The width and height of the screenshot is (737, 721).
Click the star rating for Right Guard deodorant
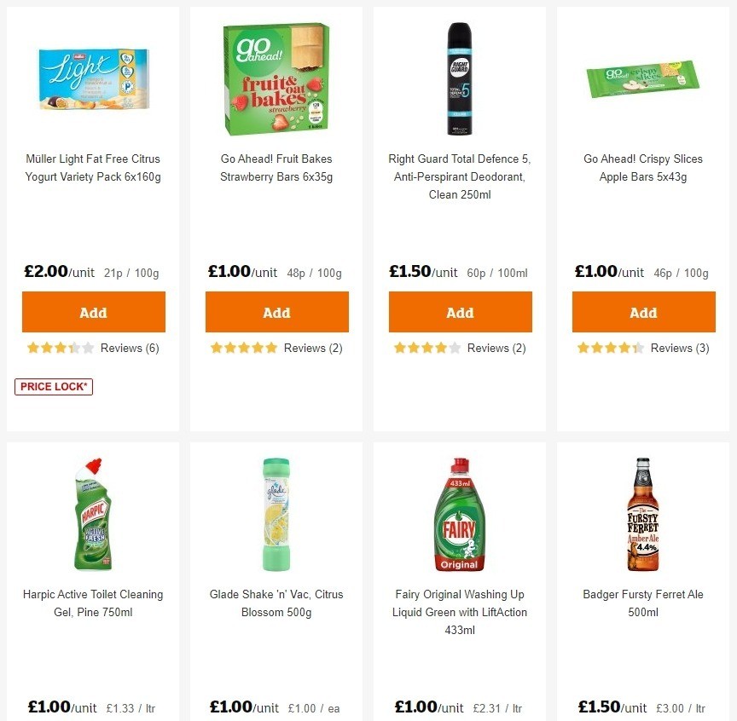[427, 348]
